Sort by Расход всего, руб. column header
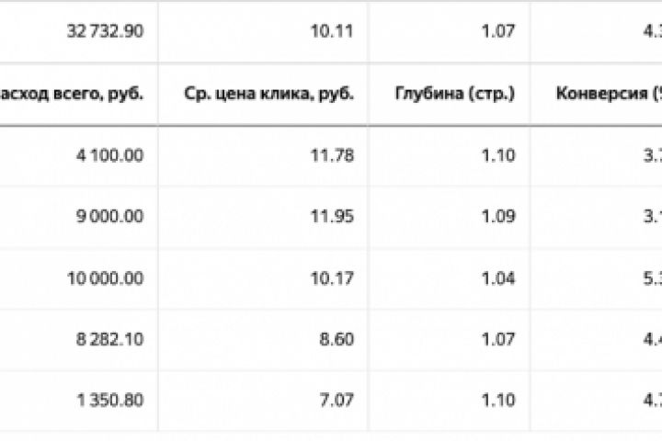Screen dimensions: 662x441 point(71,94)
